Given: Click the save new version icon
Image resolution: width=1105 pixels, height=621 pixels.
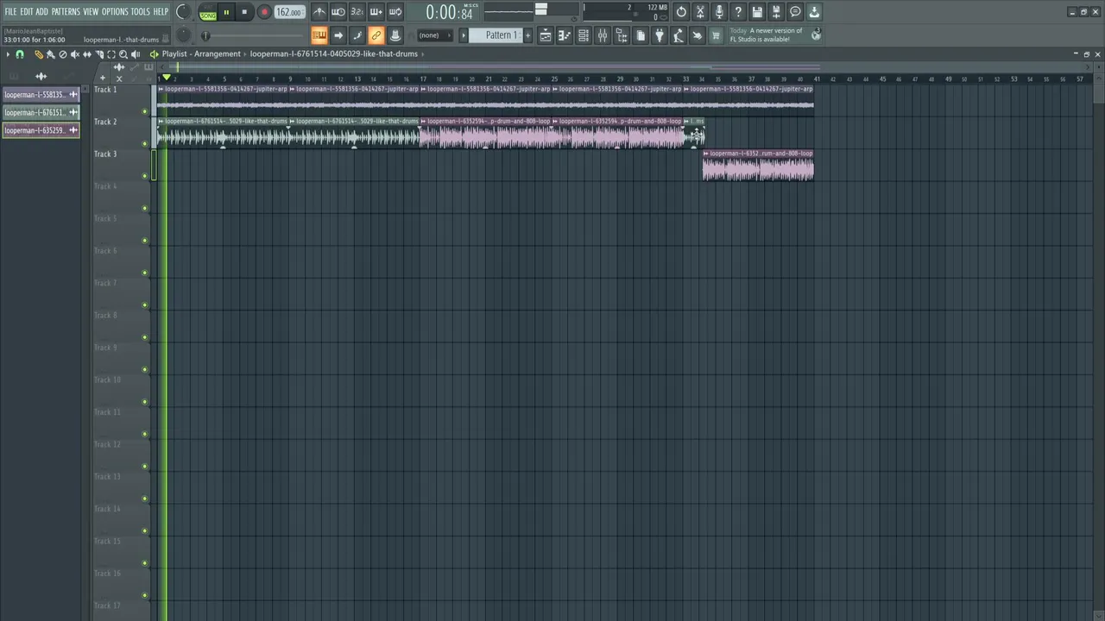Looking at the screenshot, I should click(776, 12).
